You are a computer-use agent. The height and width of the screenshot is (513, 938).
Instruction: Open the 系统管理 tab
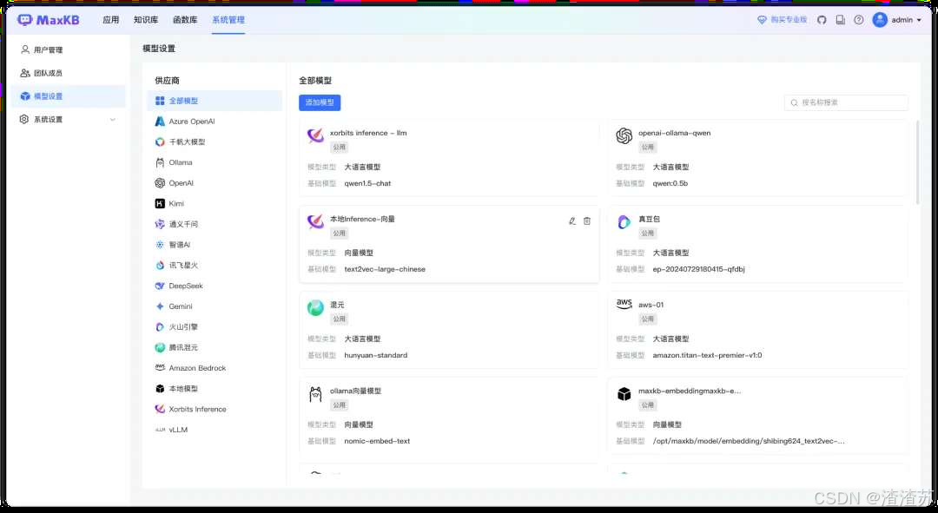pyautogui.click(x=228, y=20)
